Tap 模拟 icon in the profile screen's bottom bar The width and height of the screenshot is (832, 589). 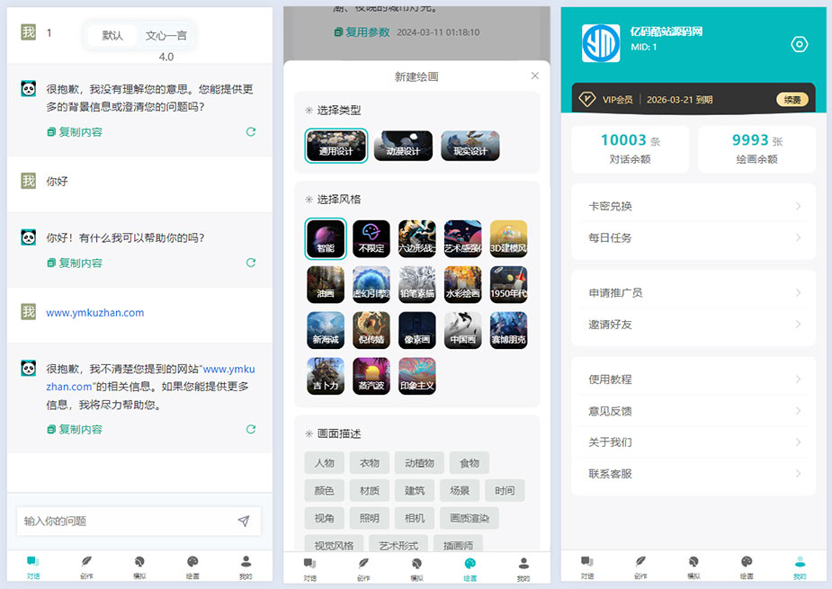(693, 566)
